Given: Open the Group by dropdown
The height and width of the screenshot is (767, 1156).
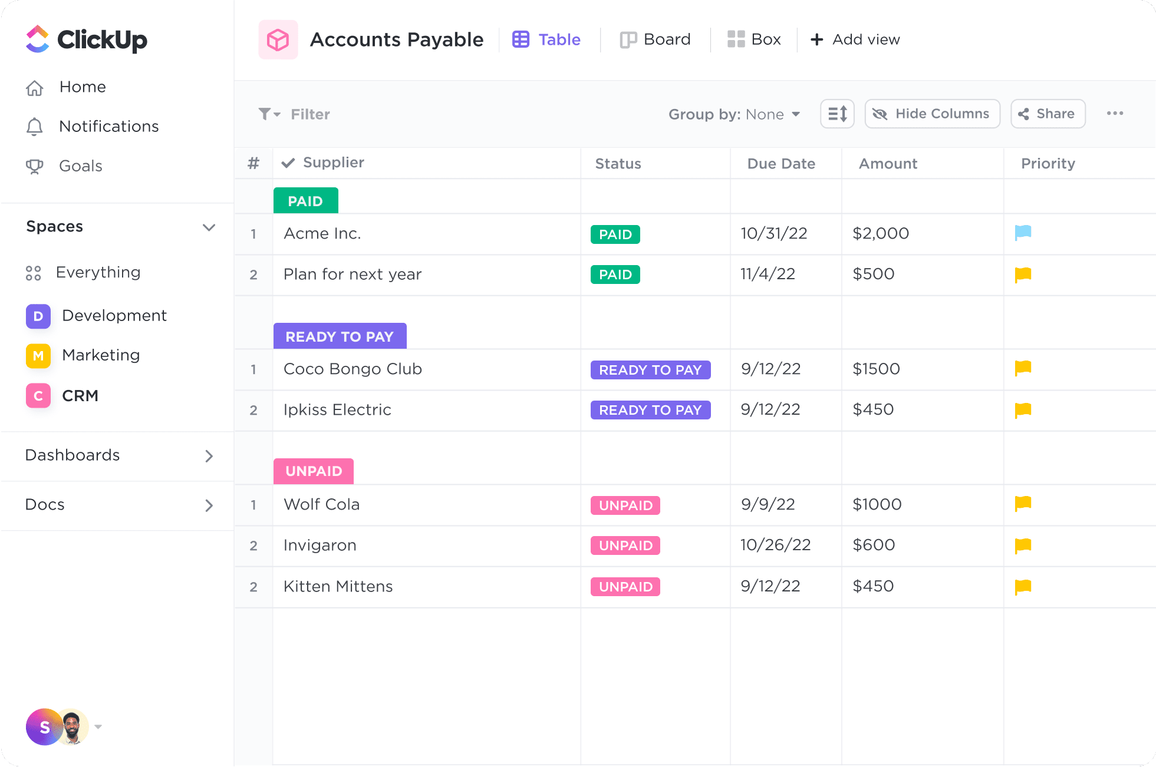Looking at the screenshot, I should coord(733,114).
